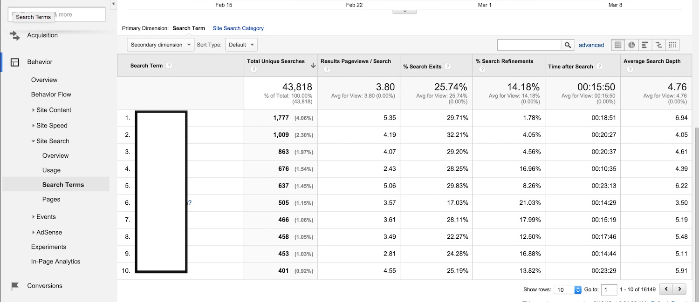Open help icon beside % Search Exits

(447, 67)
